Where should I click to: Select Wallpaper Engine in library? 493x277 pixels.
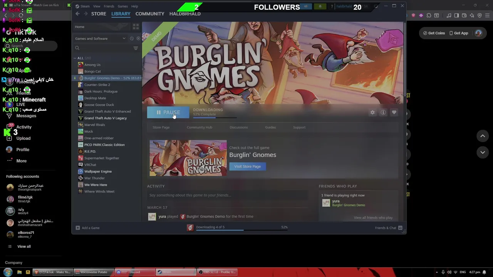pos(98,172)
